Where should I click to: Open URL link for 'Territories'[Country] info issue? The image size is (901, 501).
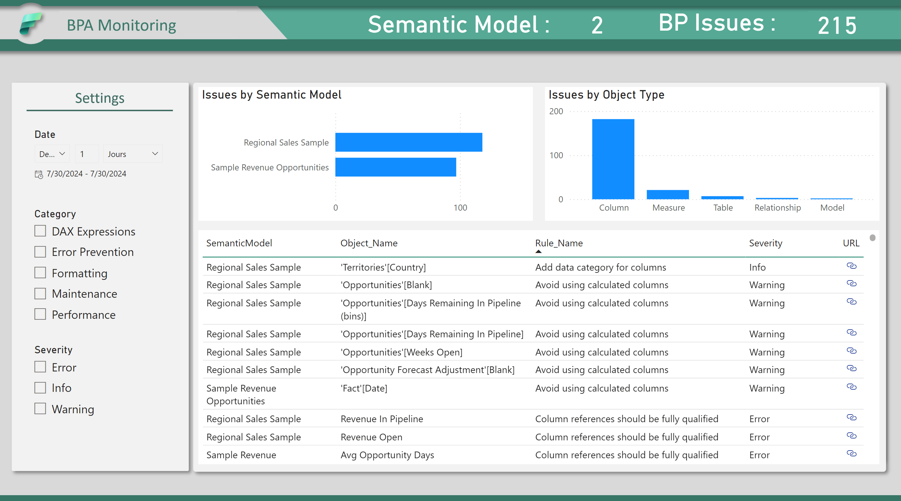852,266
